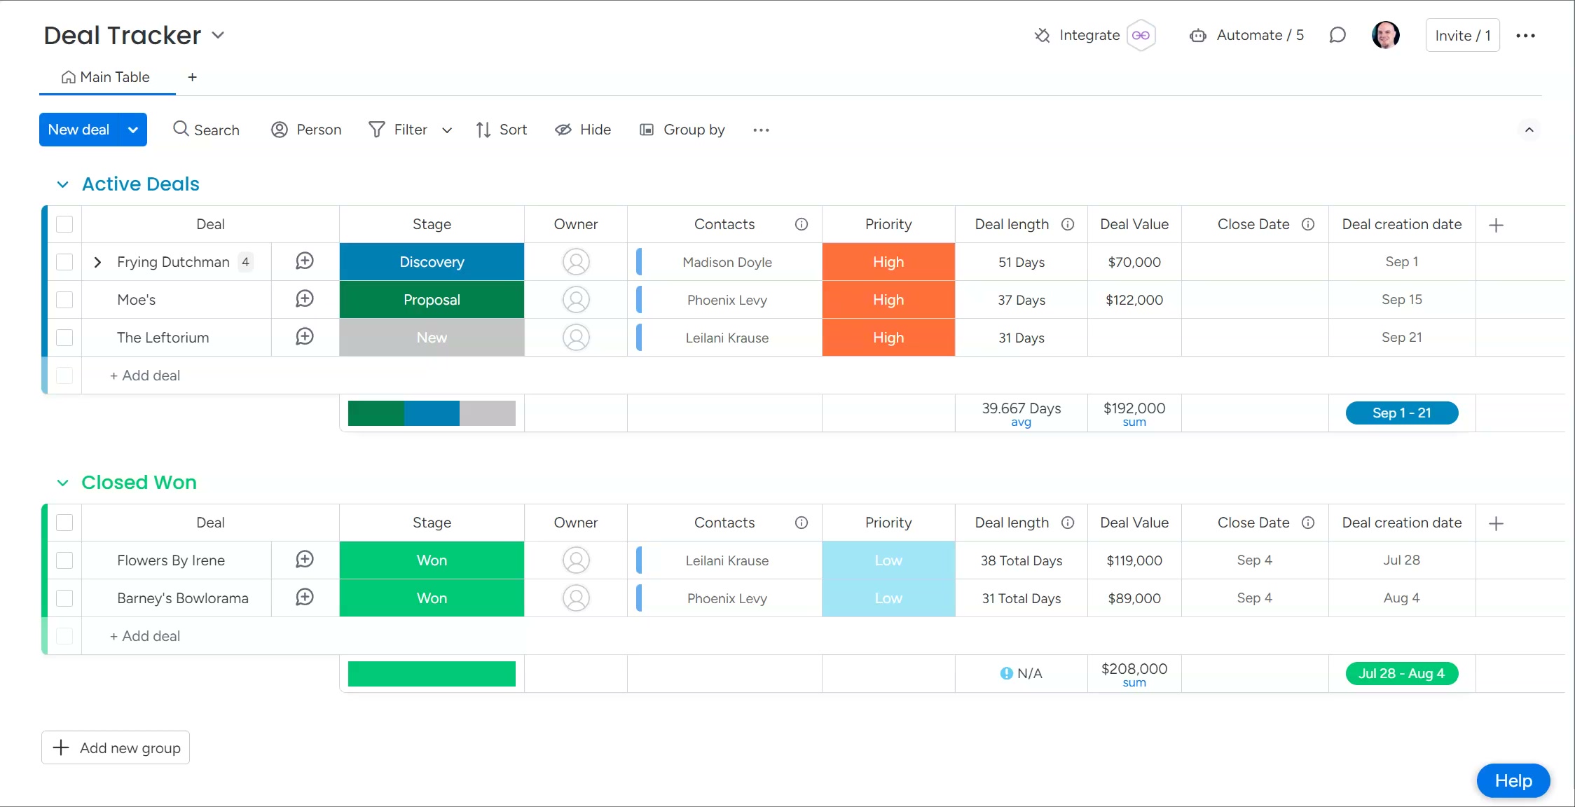Open the chat notifications bubble icon
The image size is (1575, 807).
tap(1338, 35)
